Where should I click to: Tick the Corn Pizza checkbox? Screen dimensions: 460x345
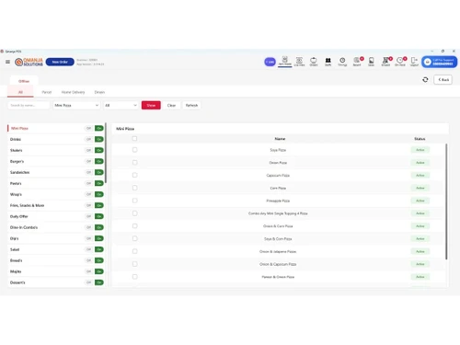134,188
